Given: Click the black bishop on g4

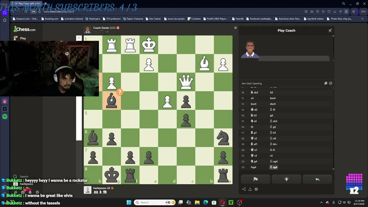Looking at the screenshot, I should coord(112,101).
